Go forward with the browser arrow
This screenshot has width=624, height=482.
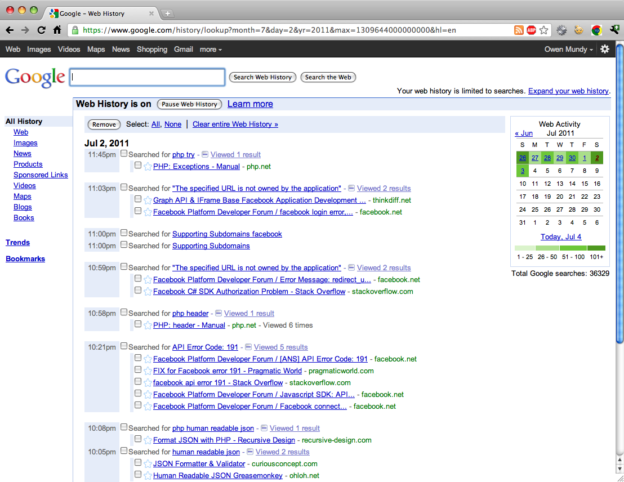25,30
